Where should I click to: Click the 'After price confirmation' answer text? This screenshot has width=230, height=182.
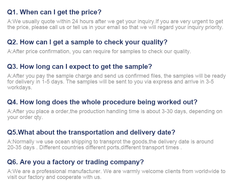pos(99,51)
